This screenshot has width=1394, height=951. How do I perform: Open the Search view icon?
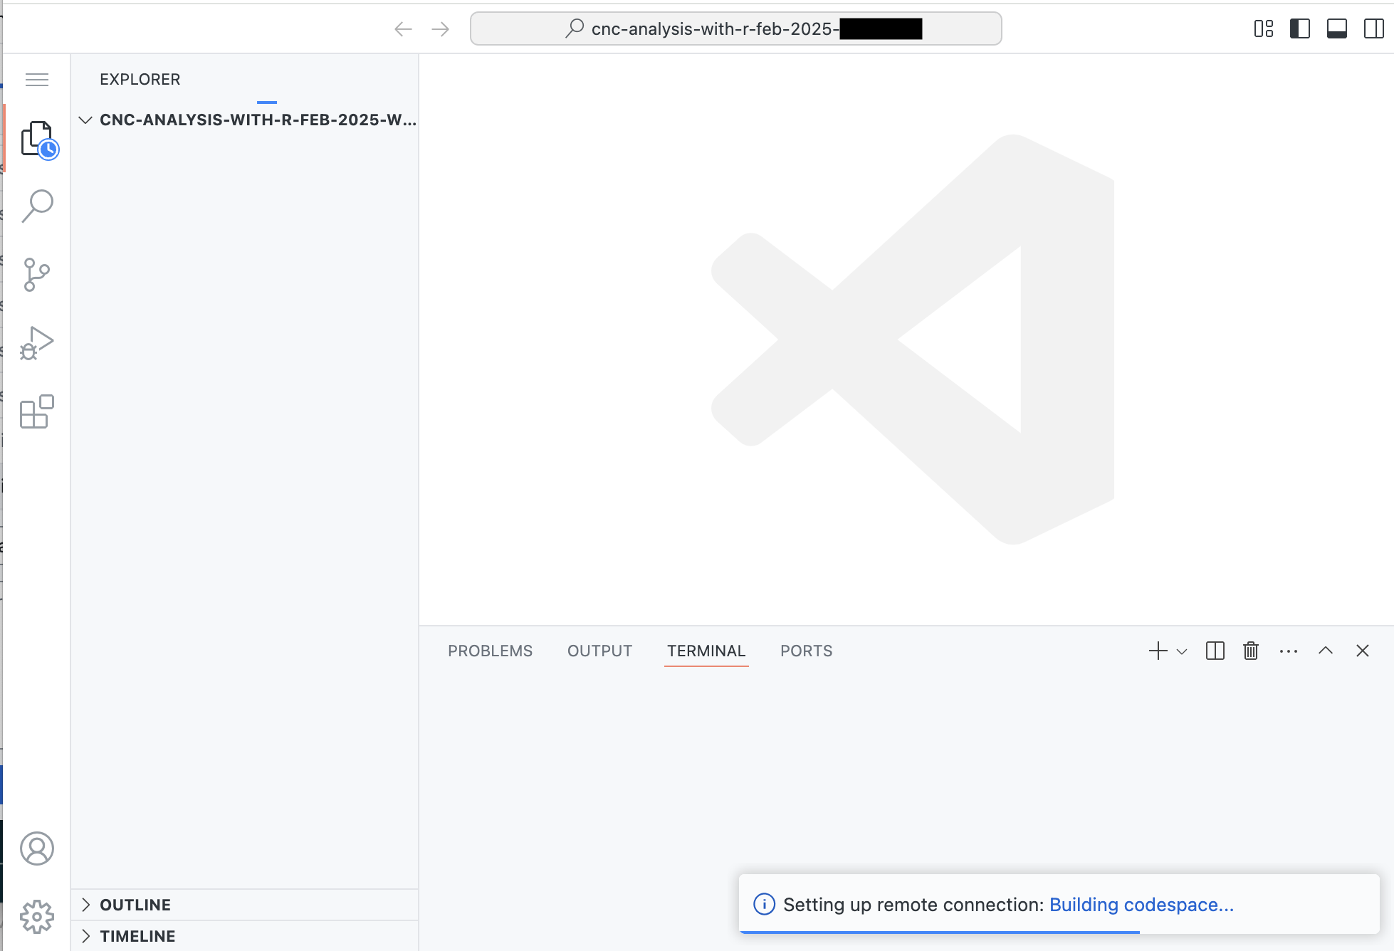click(x=37, y=206)
